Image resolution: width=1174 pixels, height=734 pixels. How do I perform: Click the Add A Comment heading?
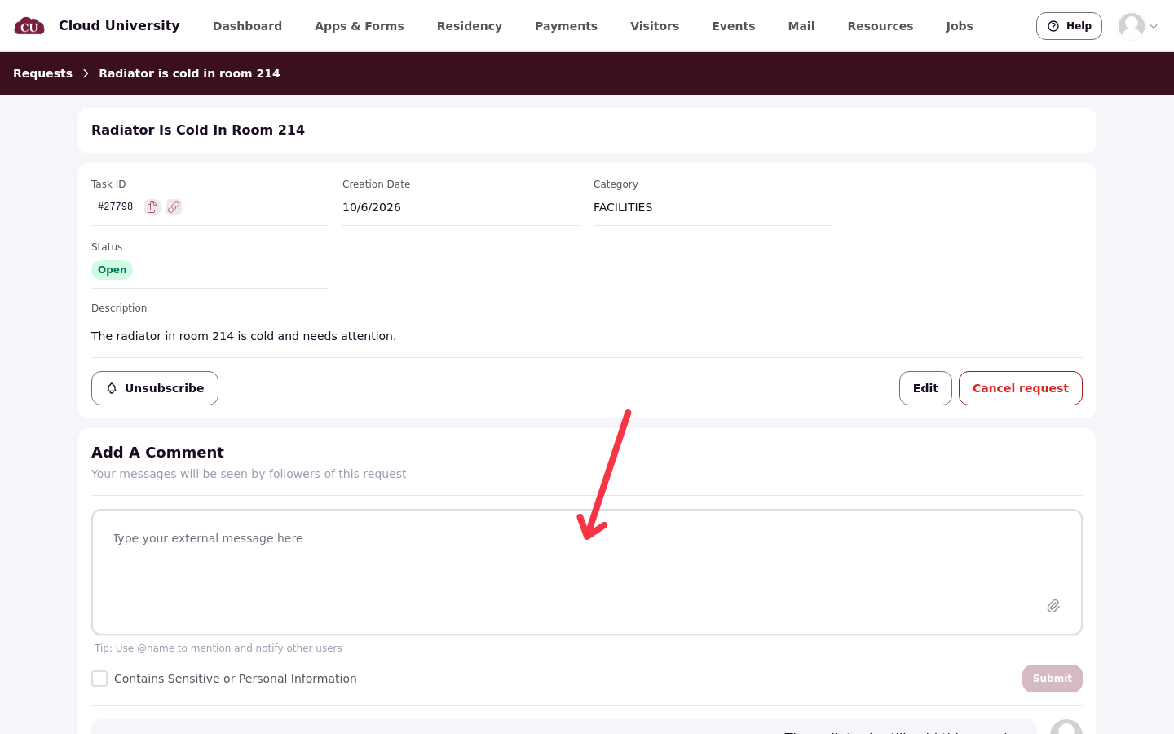pyautogui.click(x=157, y=453)
